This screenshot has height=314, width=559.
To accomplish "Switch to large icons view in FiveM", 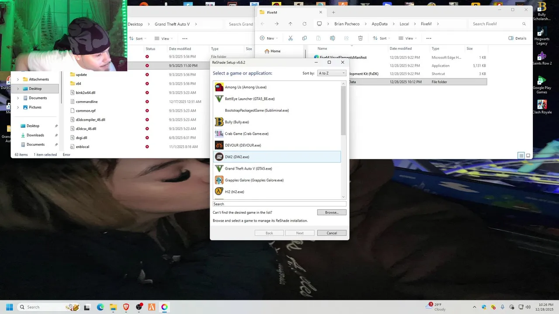I will (x=528, y=156).
